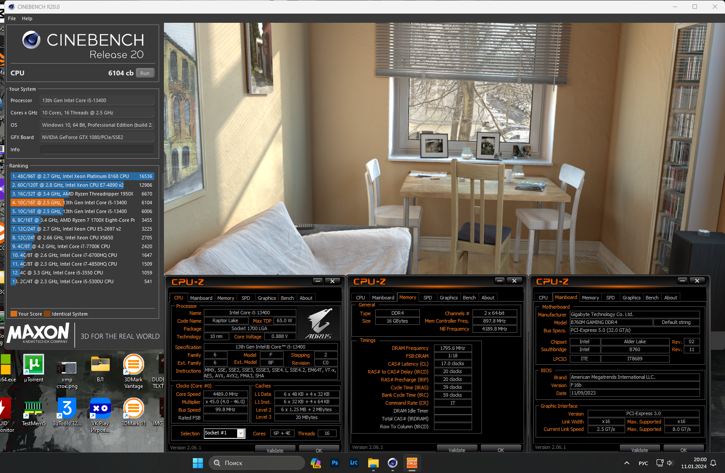Select ranking row Intel Core i7-7700K

tap(82, 246)
